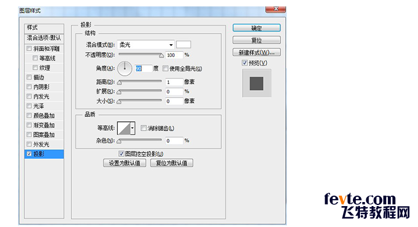Screen dimensions: 418x227
Task: Select the 内阴影 style row
Action: coord(44,87)
